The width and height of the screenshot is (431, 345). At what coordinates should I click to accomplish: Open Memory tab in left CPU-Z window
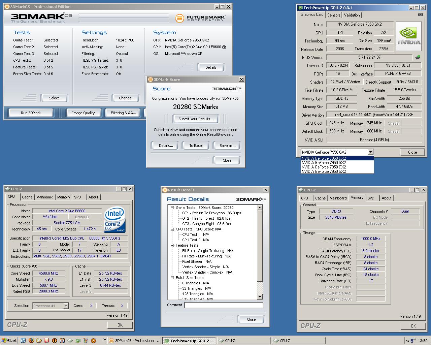(64, 197)
